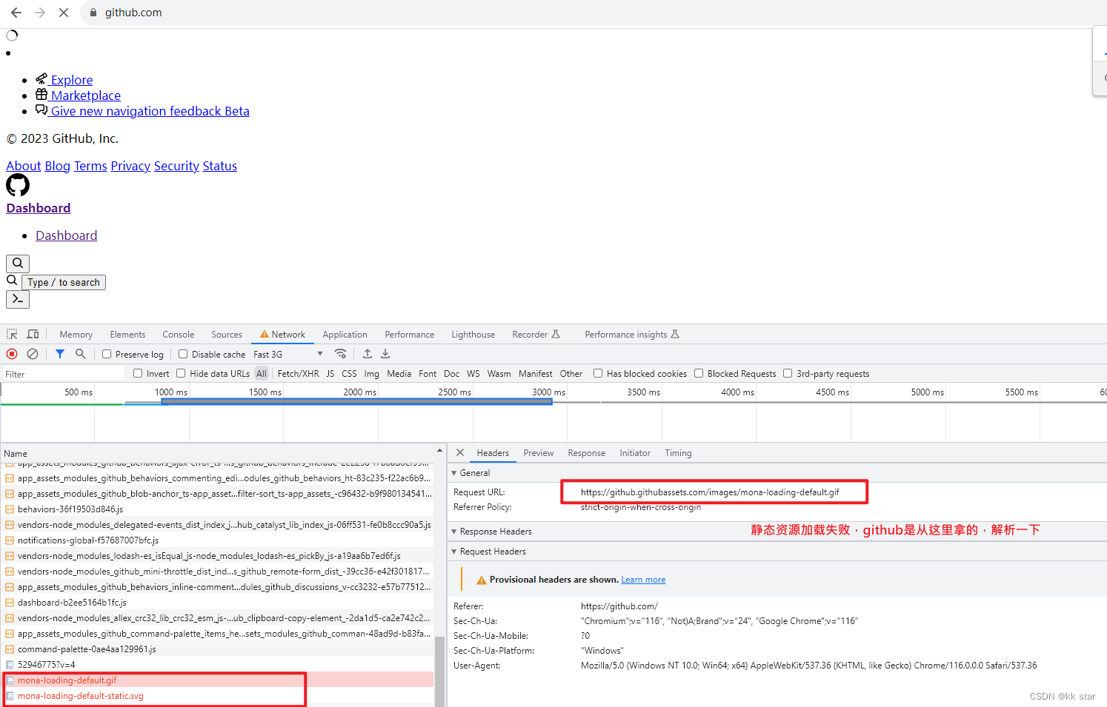
Task: Click the network Filter text field
Action: (63, 374)
